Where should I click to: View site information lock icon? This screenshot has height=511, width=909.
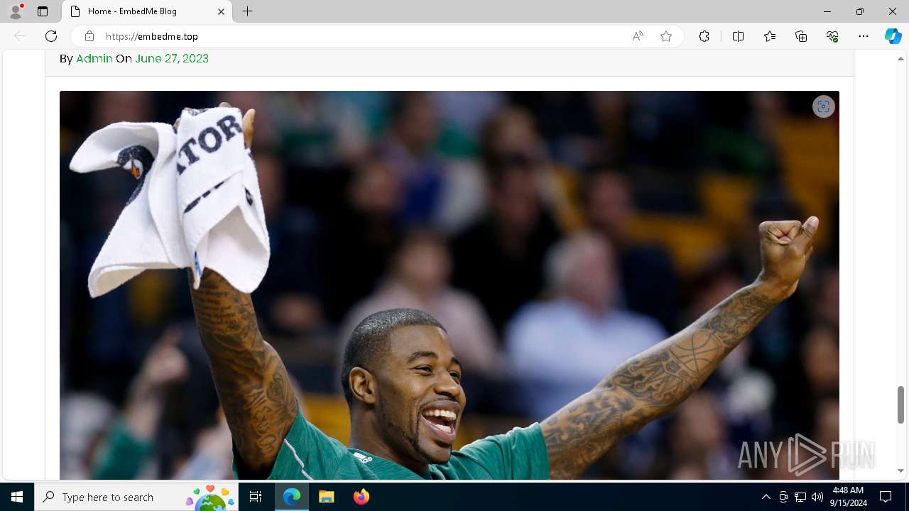[89, 36]
